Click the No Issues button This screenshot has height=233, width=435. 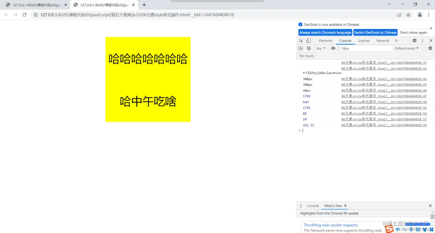[307, 56]
